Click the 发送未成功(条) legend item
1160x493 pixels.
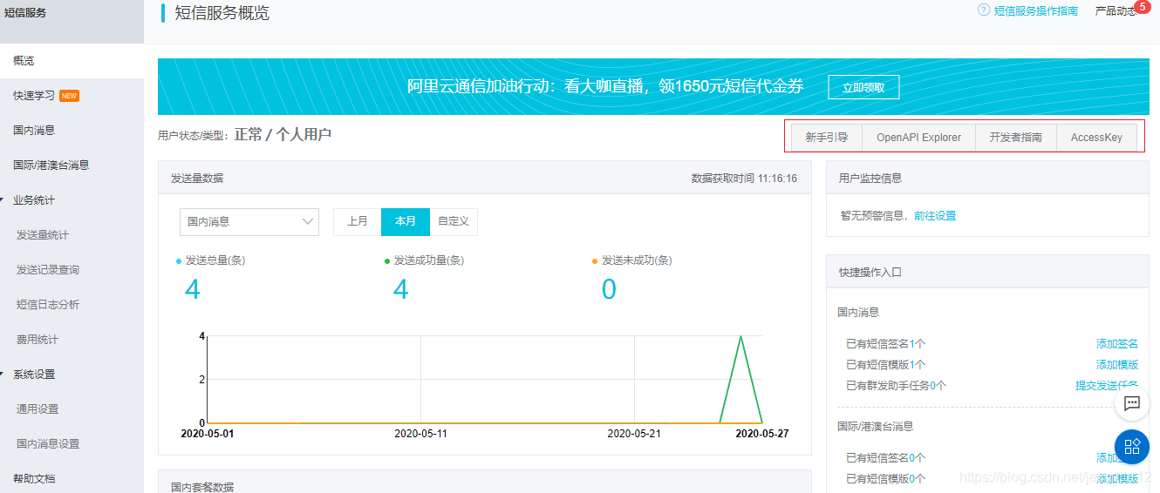pos(632,260)
